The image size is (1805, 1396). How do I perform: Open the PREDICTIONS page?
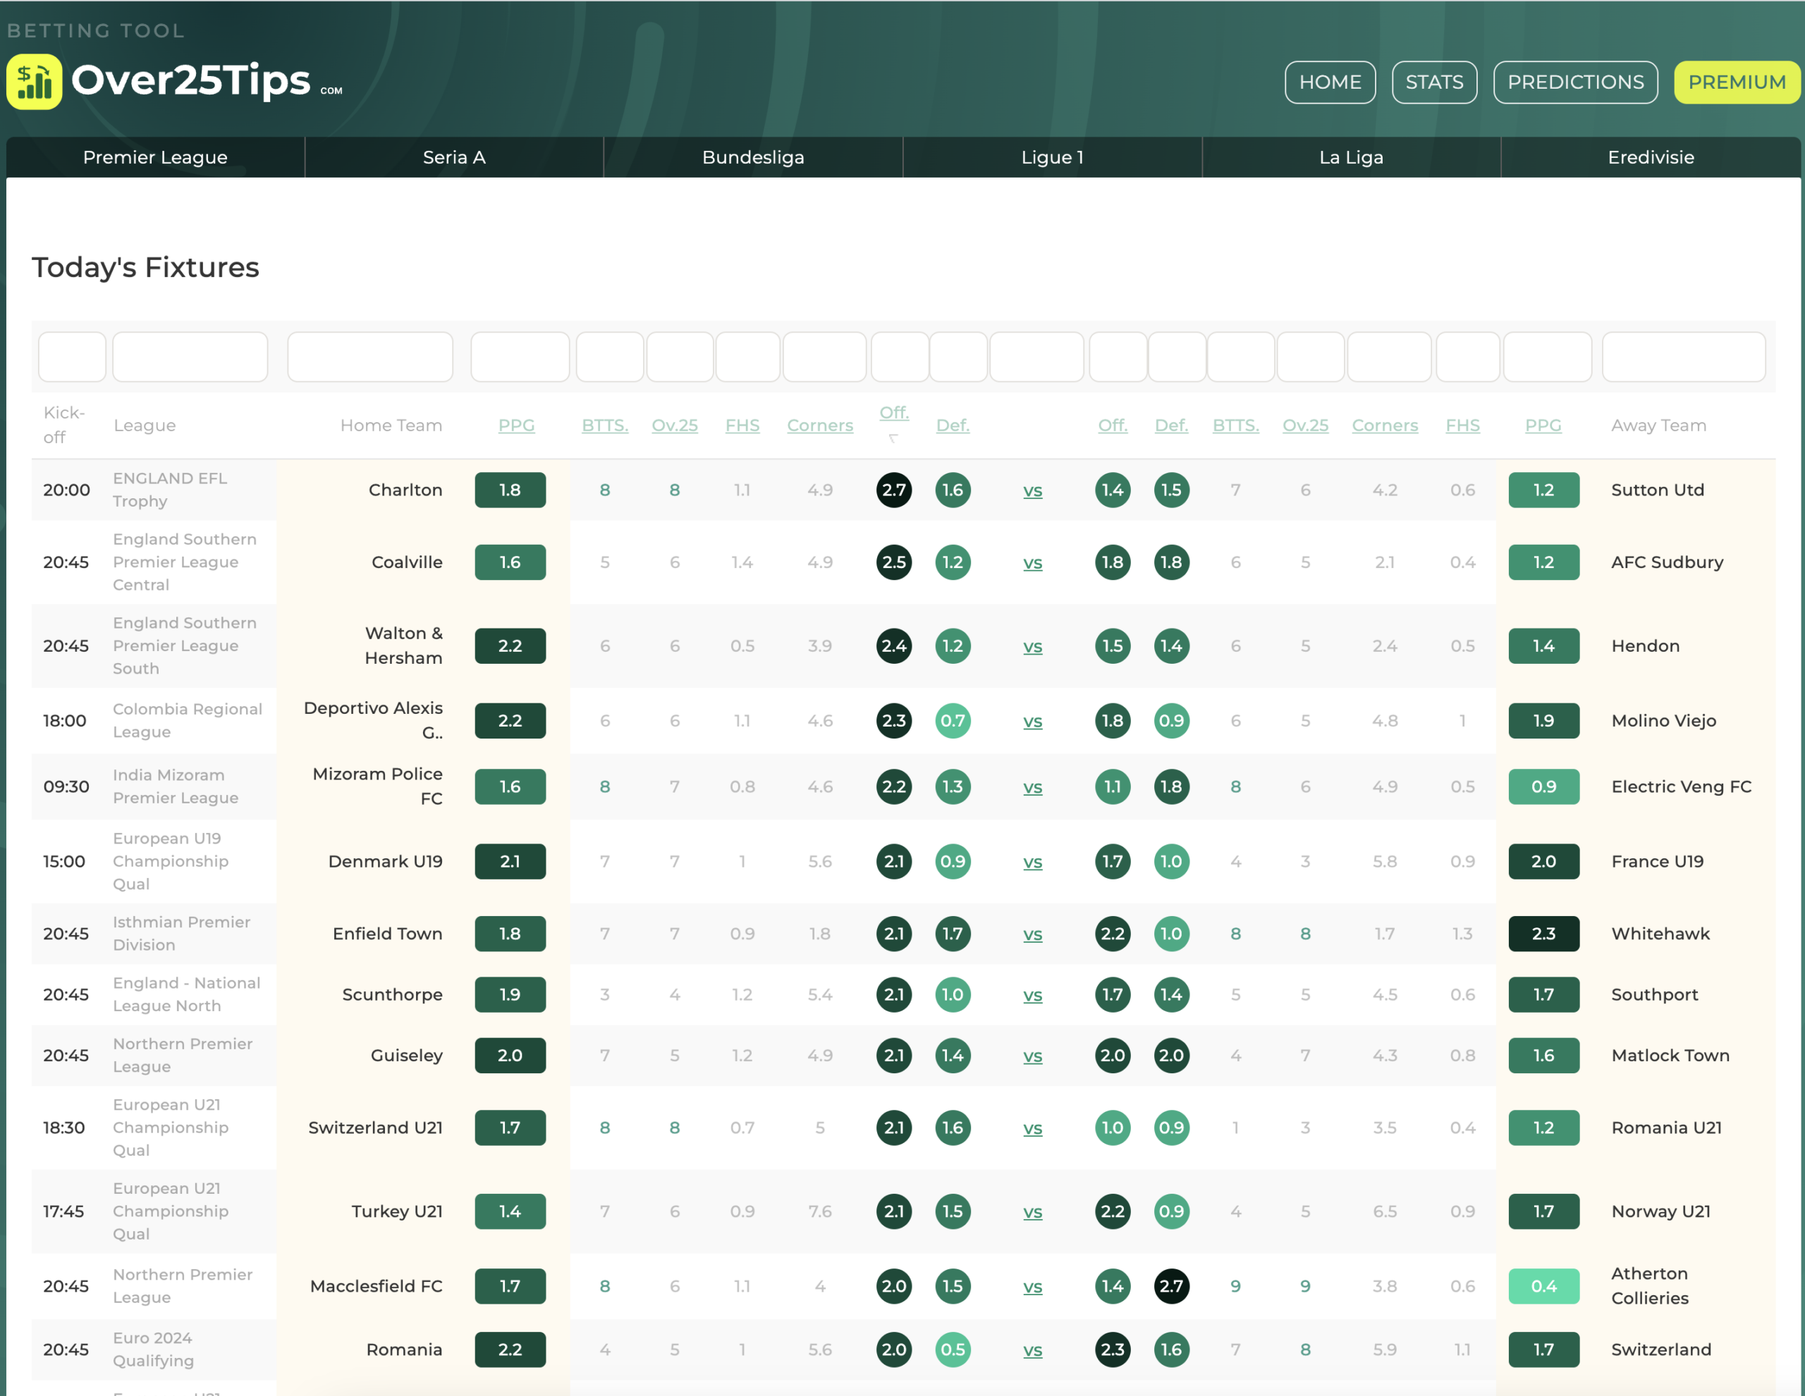click(x=1575, y=82)
